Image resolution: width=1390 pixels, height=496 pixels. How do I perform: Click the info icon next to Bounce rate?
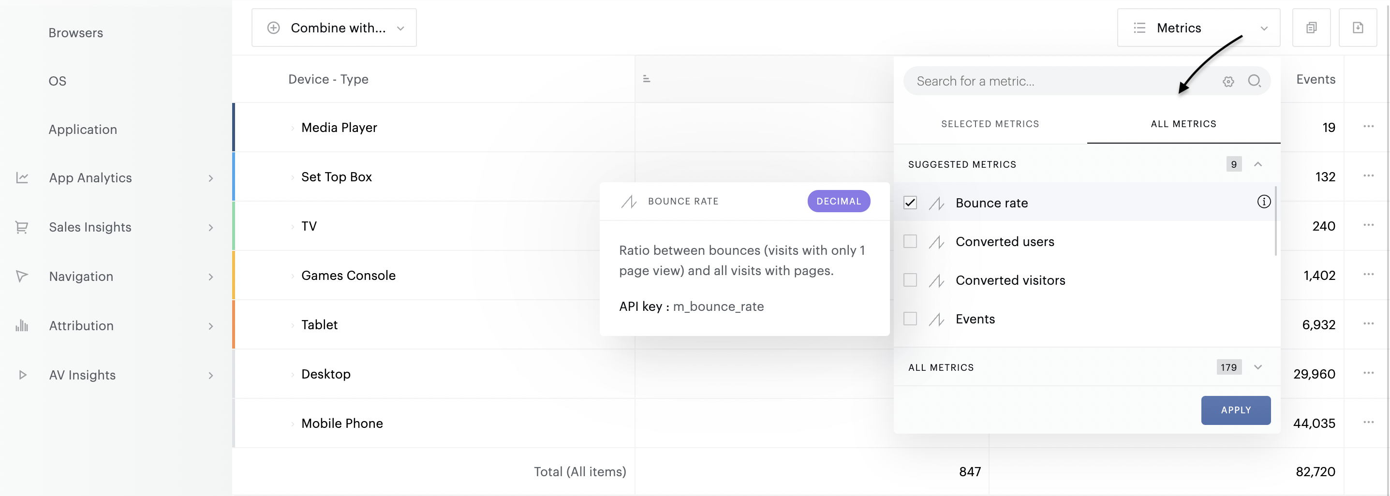click(1263, 202)
